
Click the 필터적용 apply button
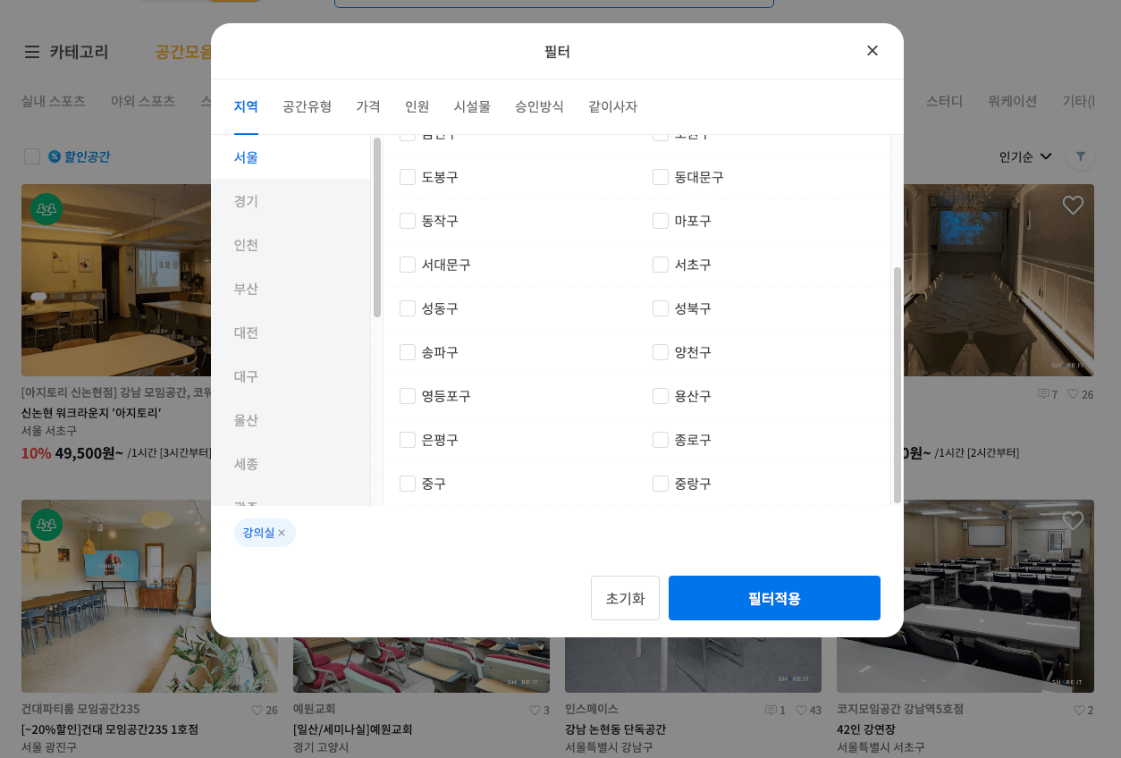pyautogui.click(x=774, y=598)
